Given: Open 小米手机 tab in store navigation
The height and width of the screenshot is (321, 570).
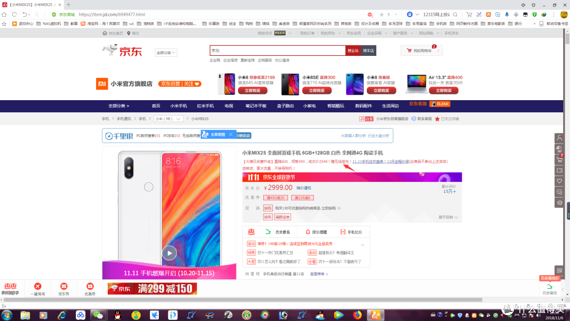Looking at the screenshot, I should (178, 105).
